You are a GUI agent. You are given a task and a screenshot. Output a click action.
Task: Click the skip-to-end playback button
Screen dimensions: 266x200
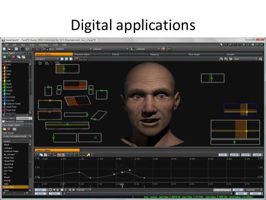coord(74,190)
